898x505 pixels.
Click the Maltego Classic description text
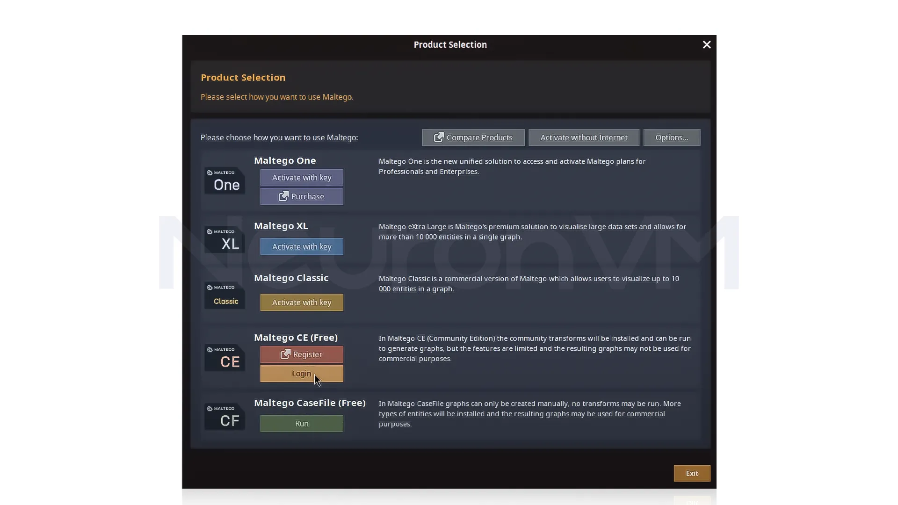pos(529,284)
